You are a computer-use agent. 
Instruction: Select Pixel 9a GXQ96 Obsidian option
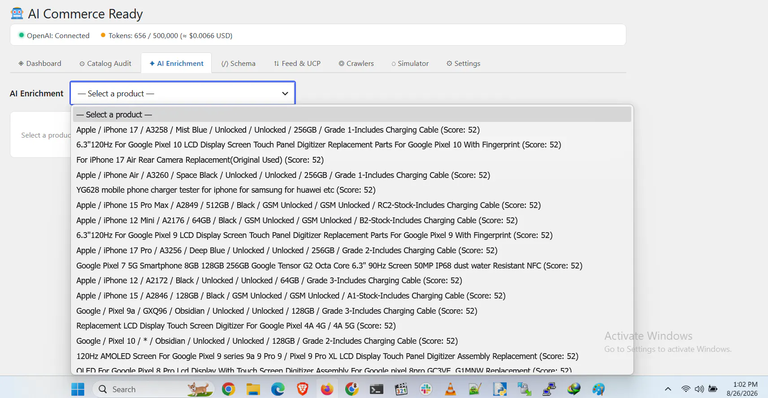(352, 311)
